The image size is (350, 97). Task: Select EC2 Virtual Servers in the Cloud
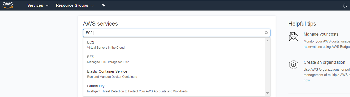174,45
